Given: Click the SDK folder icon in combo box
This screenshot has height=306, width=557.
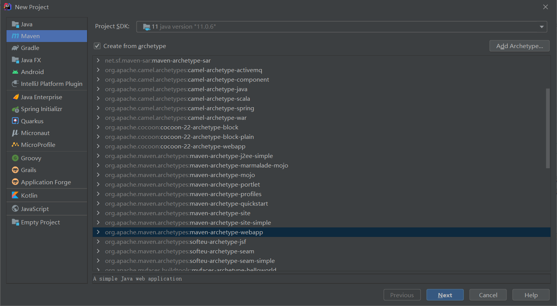Looking at the screenshot, I should point(147,27).
